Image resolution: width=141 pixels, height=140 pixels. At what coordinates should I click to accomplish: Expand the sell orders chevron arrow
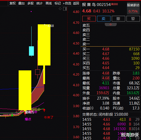(111, 25)
